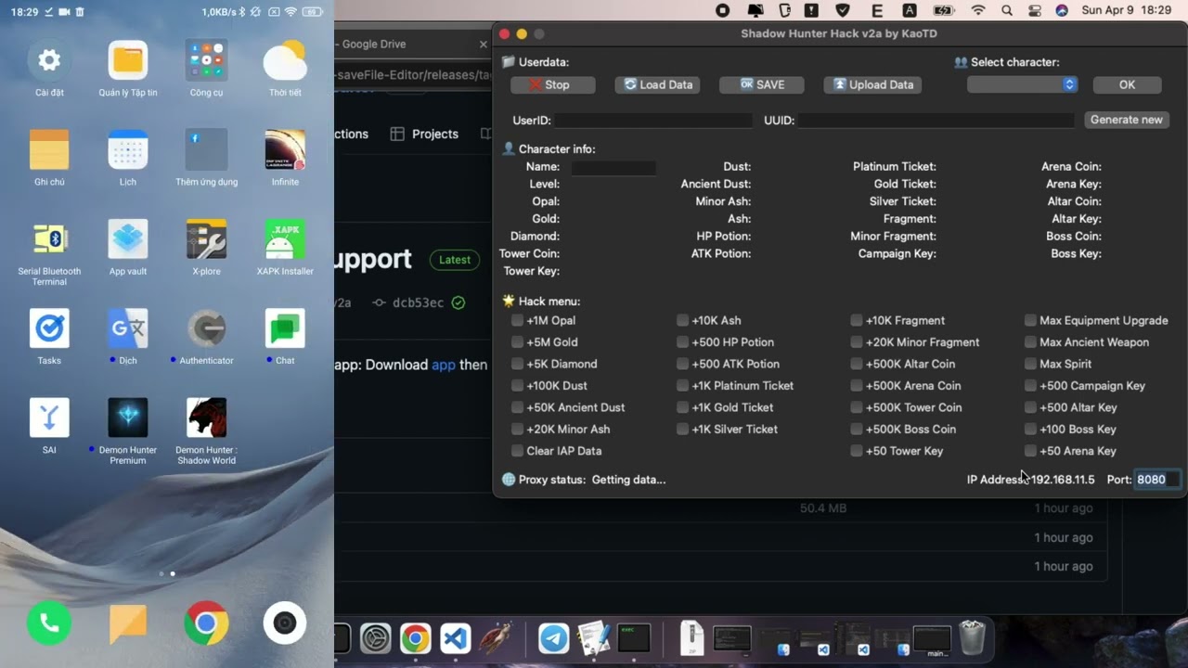Click the SAVE button
Image resolution: width=1188 pixels, height=668 pixels.
[x=762, y=84]
